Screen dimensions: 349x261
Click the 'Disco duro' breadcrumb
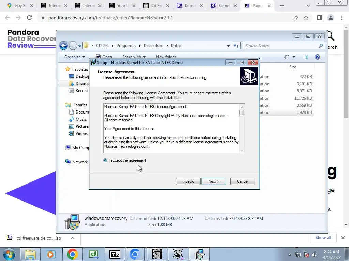click(x=153, y=46)
